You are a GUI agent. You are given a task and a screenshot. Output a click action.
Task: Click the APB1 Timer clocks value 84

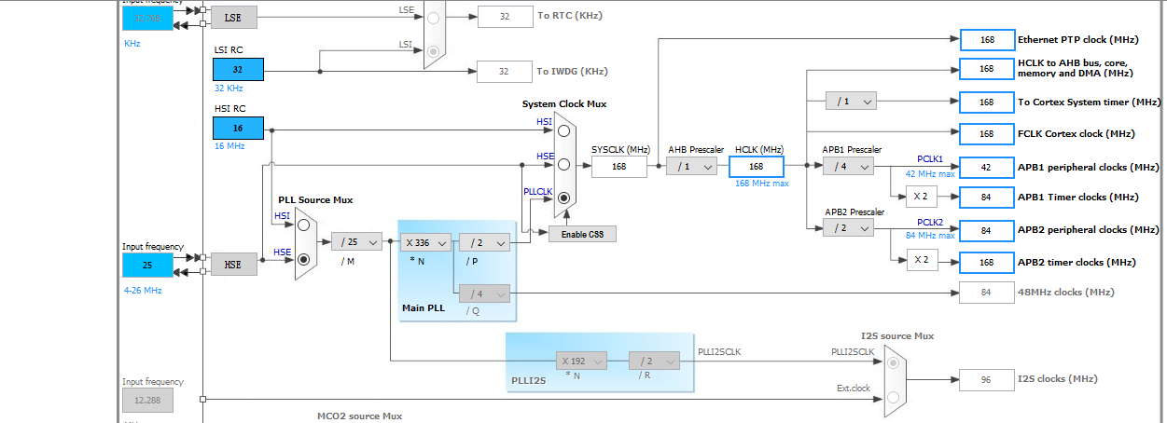[x=987, y=198]
